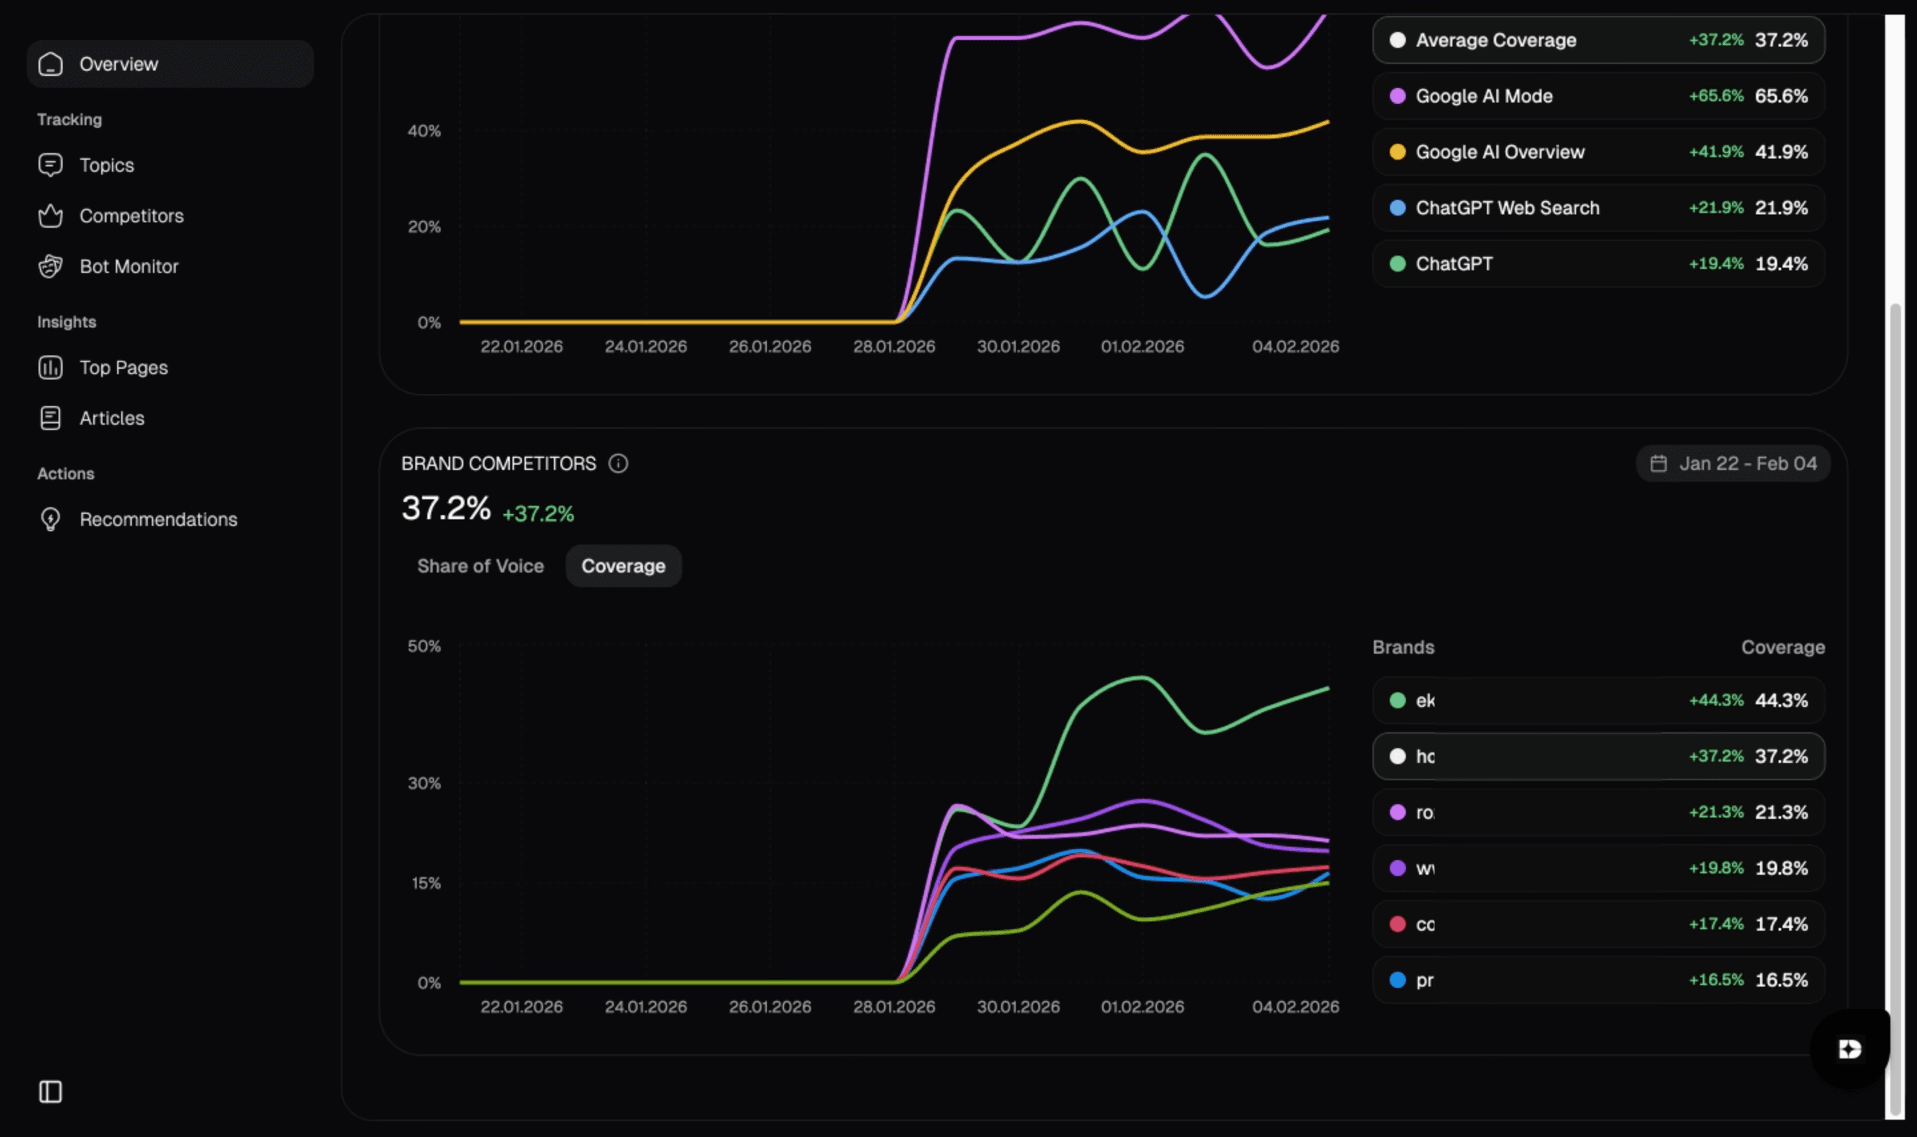Toggle the sidebar collapse control at bottom left

click(x=50, y=1091)
